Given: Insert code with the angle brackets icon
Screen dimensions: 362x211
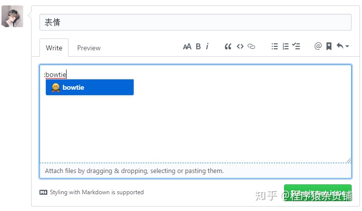Looking at the screenshot, I should (240, 47).
